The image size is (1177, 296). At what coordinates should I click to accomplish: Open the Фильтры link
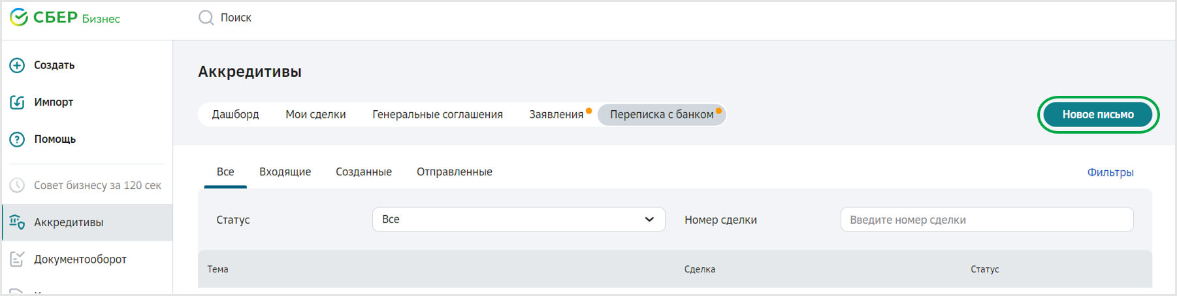(1110, 173)
